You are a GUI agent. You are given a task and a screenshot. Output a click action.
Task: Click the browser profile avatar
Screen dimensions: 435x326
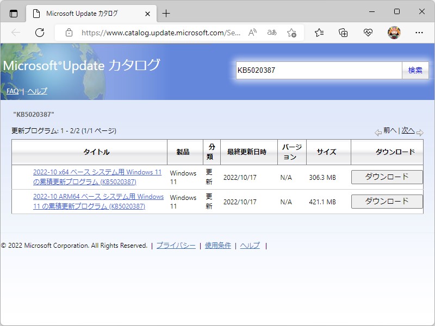(x=393, y=33)
